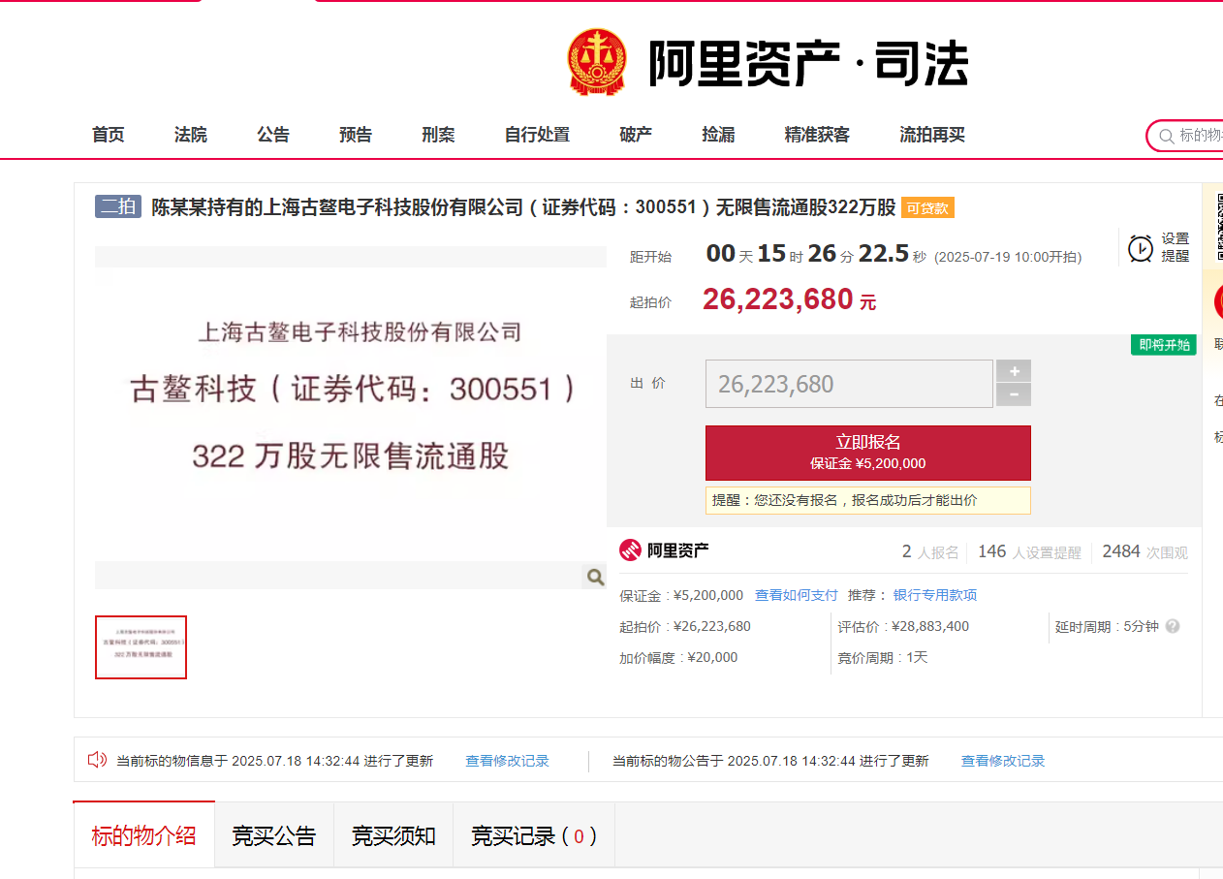This screenshot has height=879, width=1223.
Task: Click the 即将开始 green status badge
Action: [x=1164, y=345]
